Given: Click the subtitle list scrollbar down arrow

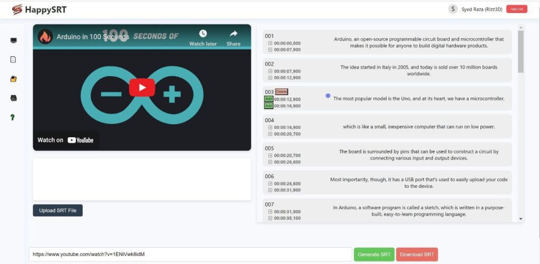Looking at the screenshot, I should [x=521, y=218].
